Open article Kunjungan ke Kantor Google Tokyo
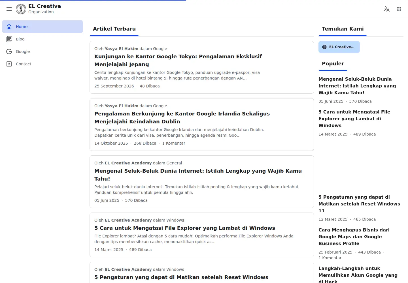408x283 pixels. [x=178, y=61]
